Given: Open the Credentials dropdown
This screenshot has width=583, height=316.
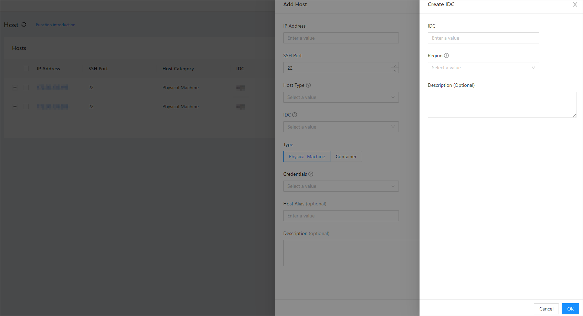Looking at the screenshot, I should click(341, 186).
